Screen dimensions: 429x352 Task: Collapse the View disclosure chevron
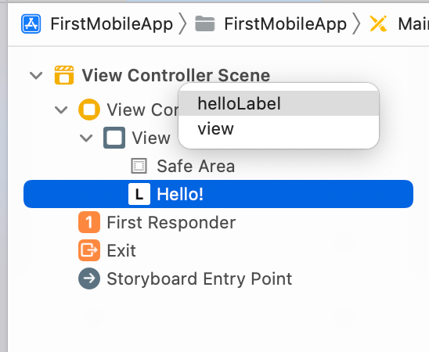click(x=86, y=138)
